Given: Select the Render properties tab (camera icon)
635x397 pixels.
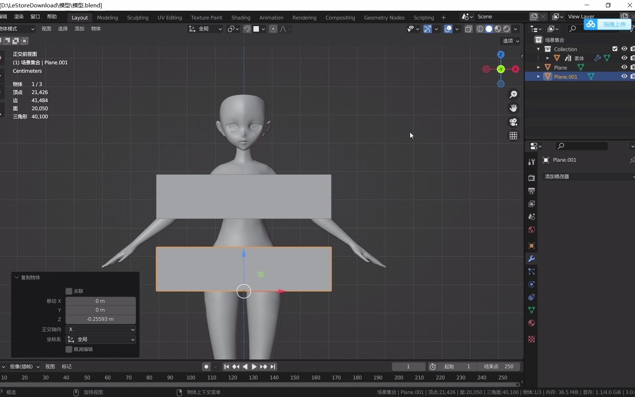Looking at the screenshot, I should [x=531, y=178].
